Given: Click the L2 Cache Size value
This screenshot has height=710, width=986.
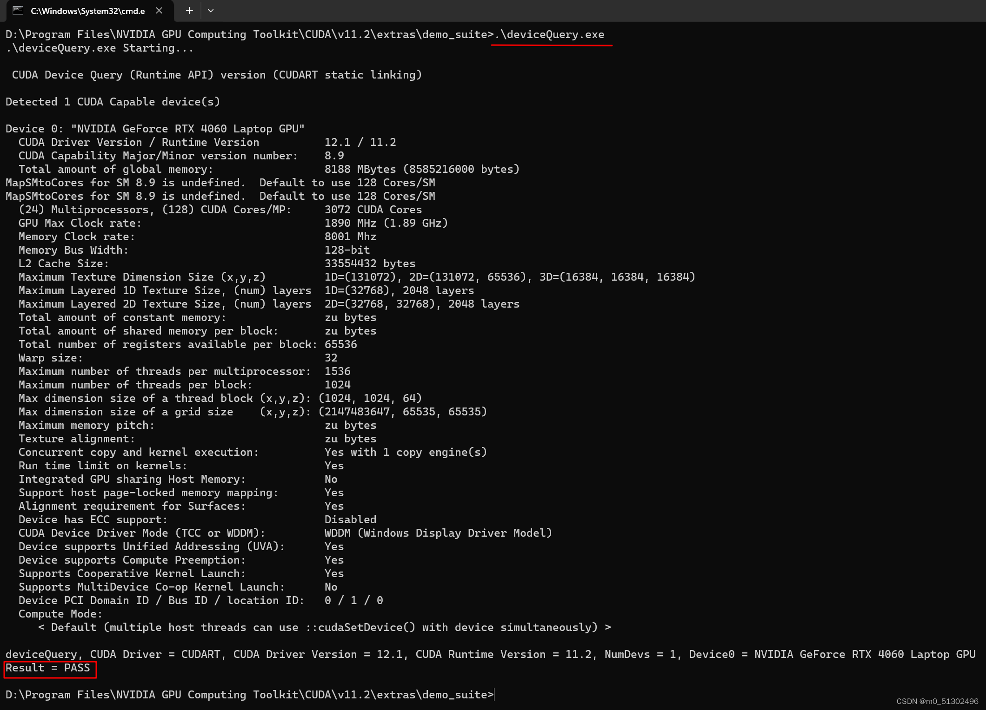Looking at the screenshot, I should [370, 263].
